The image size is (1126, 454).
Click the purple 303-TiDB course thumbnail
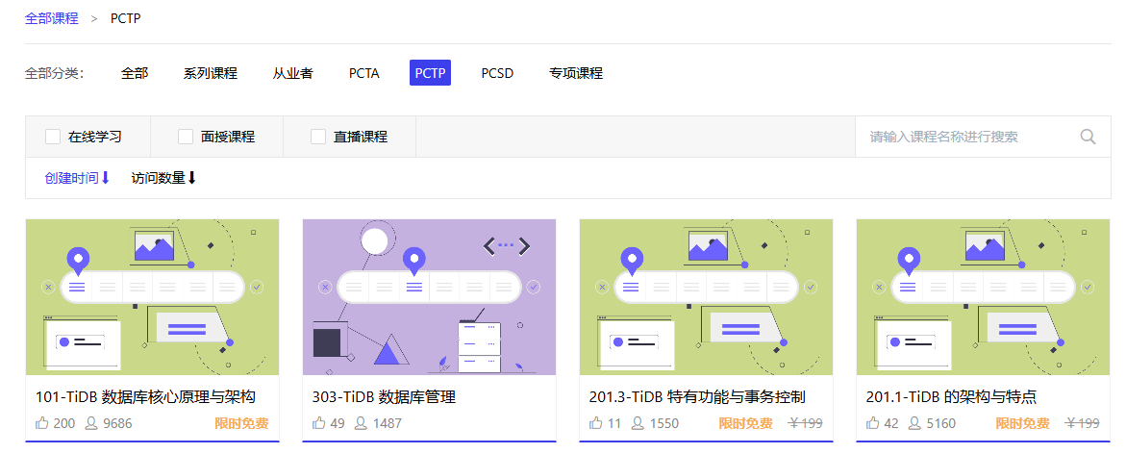point(430,297)
